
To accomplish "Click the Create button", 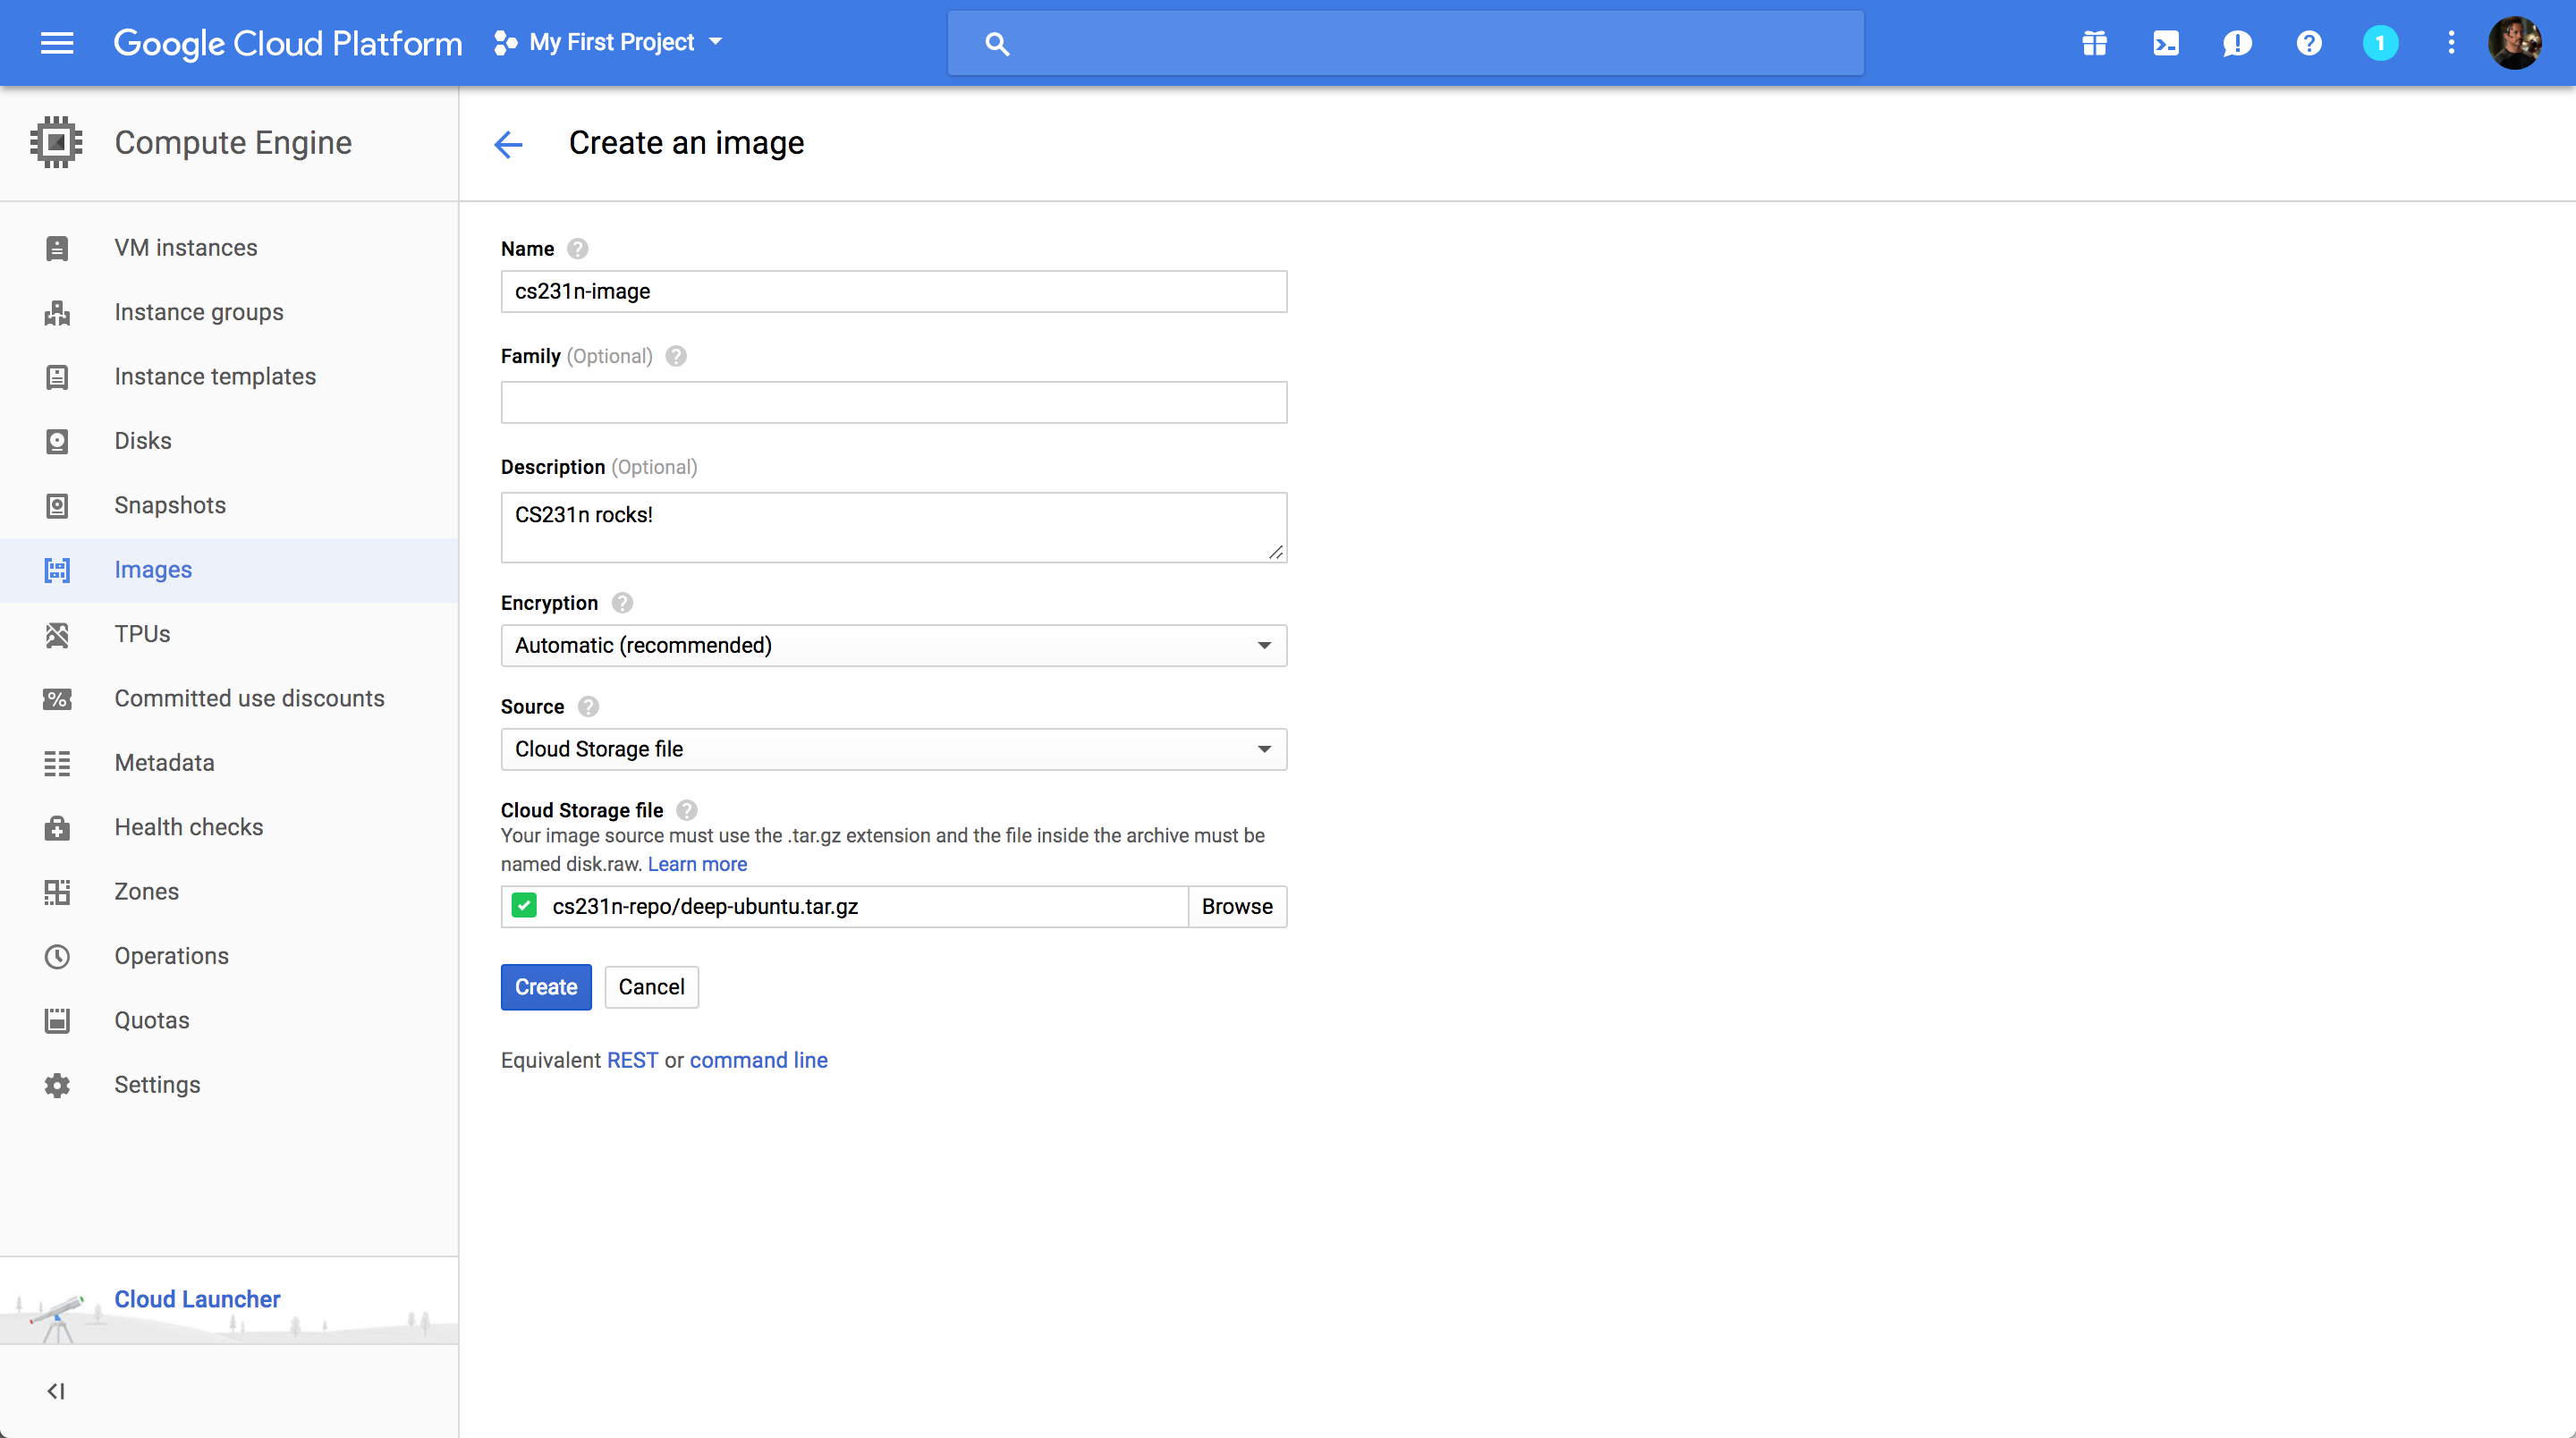I will point(546,987).
